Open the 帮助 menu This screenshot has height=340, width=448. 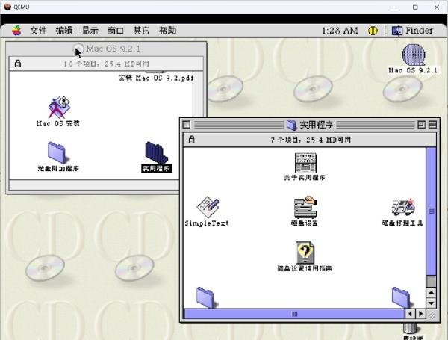167,31
